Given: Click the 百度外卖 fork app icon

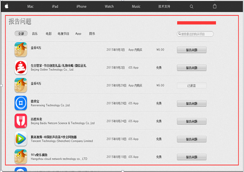Looking at the screenshot, I should point(21,121).
